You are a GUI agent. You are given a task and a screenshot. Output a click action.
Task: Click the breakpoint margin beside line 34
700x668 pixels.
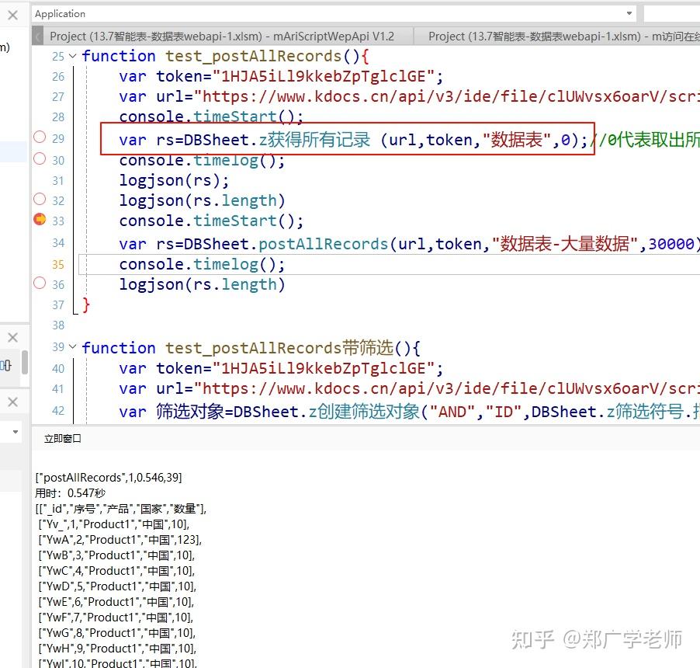click(x=40, y=242)
